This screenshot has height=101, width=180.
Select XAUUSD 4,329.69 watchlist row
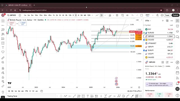tap(159, 40)
